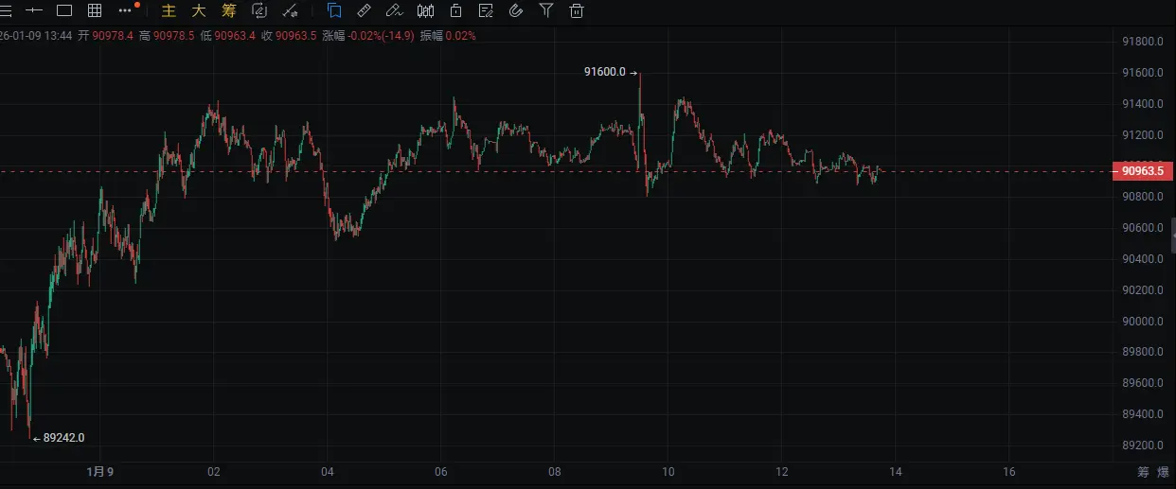
Task: Toggle the 筹 chip-distribution indicator in toolbar
Action: point(228,11)
